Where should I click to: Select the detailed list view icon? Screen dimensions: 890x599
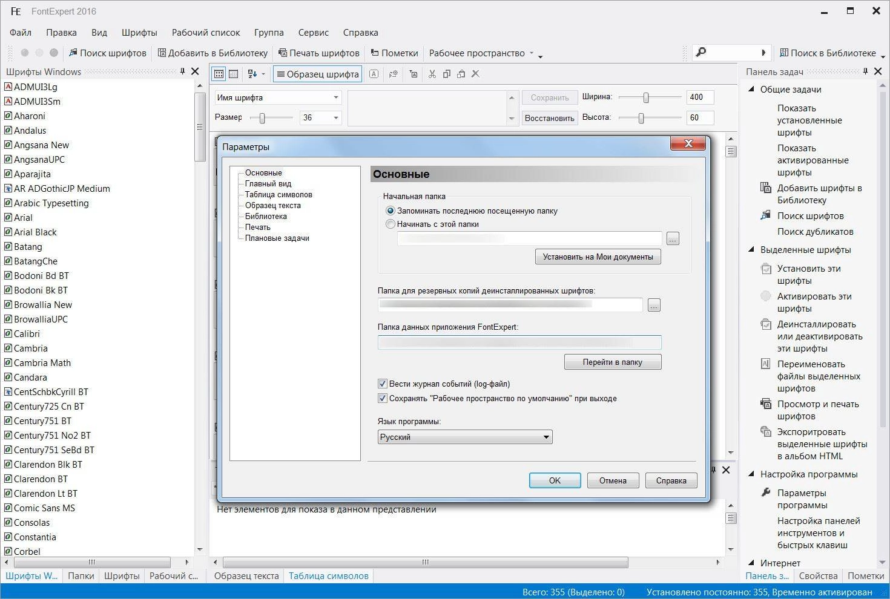(233, 74)
